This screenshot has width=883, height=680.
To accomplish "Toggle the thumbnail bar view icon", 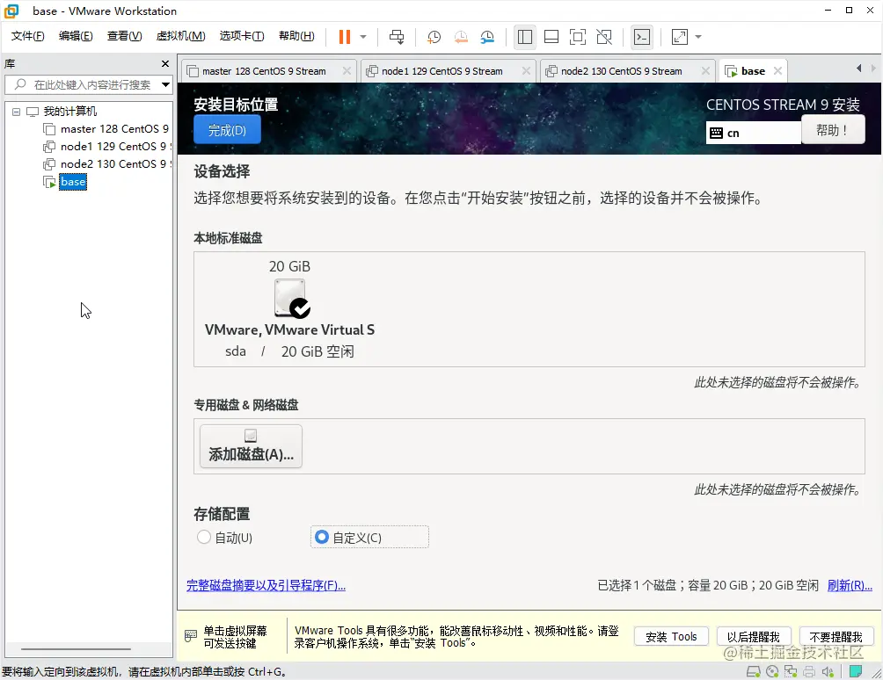I will click(x=551, y=37).
